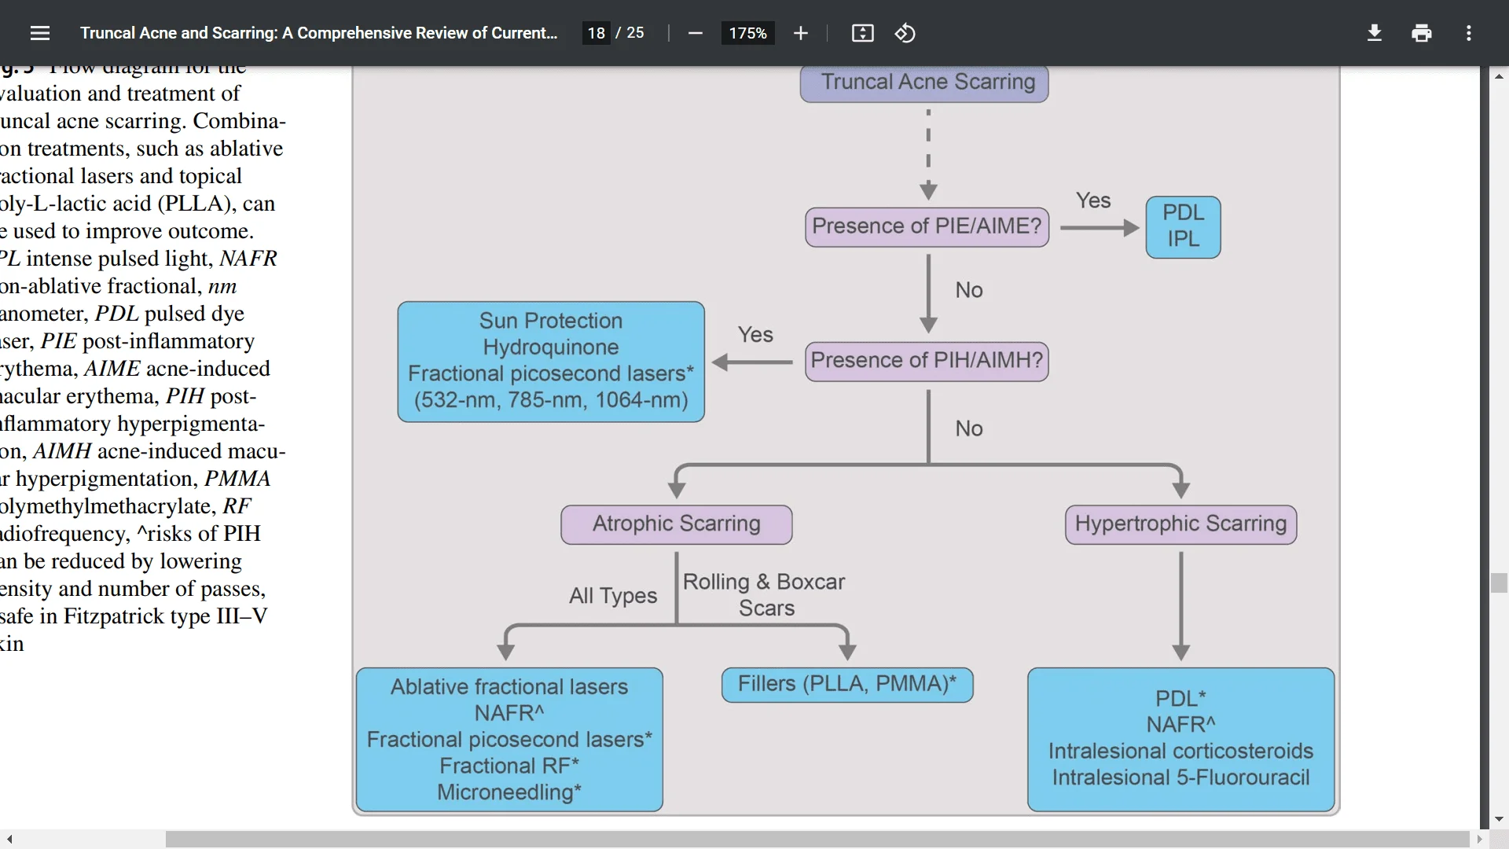Select Hypertrophic Scarring pathway label

point(1180,523)
